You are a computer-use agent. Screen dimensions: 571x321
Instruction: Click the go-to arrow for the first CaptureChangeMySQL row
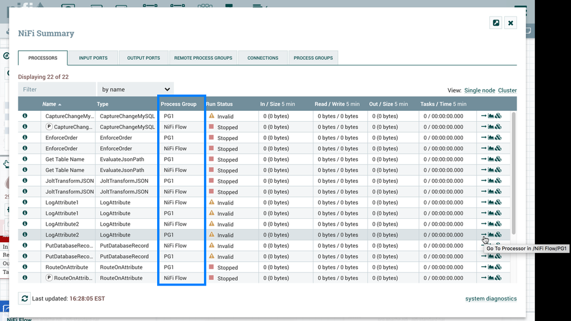[484, 116]
